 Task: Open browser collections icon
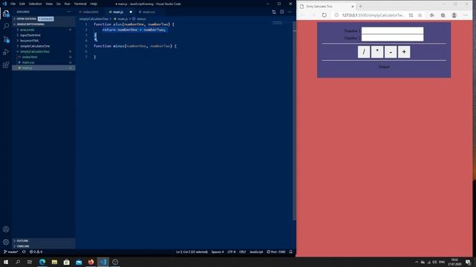[x=443, y=15]
